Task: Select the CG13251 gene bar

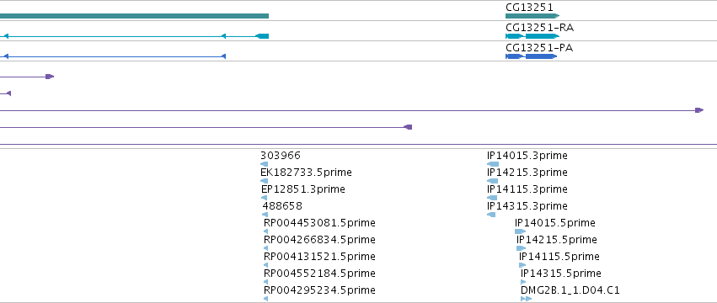Action: tap(532, 16)
